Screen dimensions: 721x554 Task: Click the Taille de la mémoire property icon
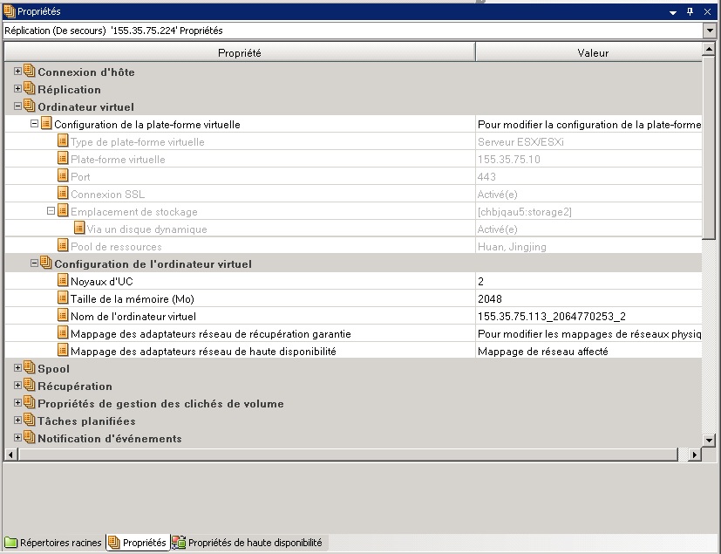click(x=64, y=298)
